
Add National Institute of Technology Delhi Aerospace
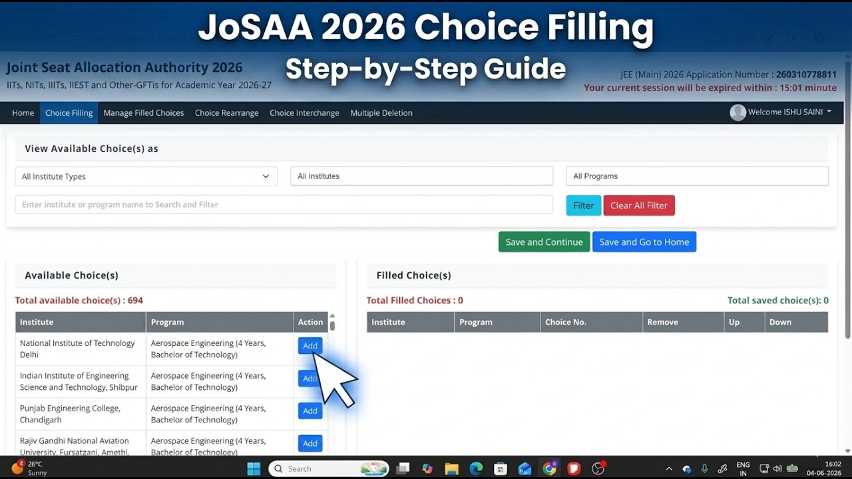click(x=310, y=346)
